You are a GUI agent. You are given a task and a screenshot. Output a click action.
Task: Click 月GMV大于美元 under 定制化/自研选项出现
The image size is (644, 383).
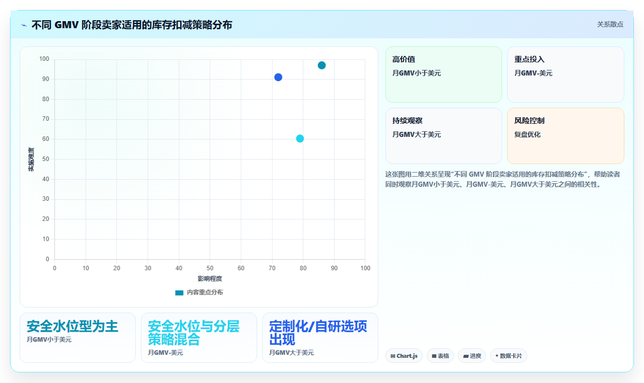pos(291,353)
